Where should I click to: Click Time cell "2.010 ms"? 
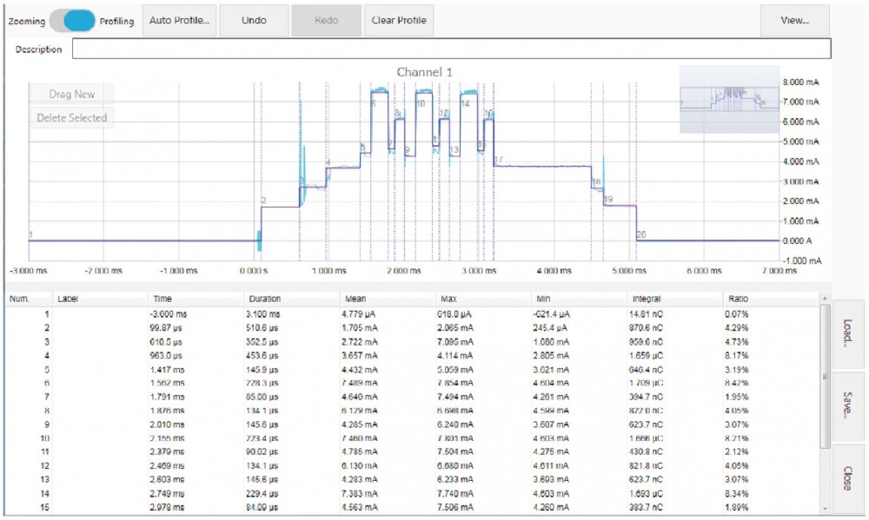tap(168, 425)
